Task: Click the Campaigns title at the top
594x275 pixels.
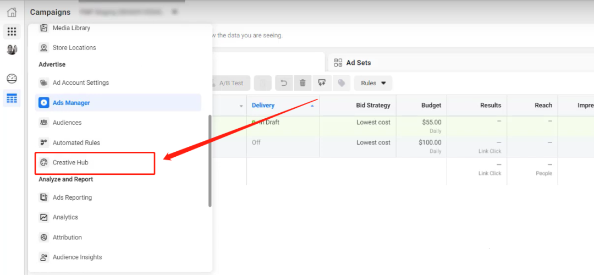Action: pos(51,12)
